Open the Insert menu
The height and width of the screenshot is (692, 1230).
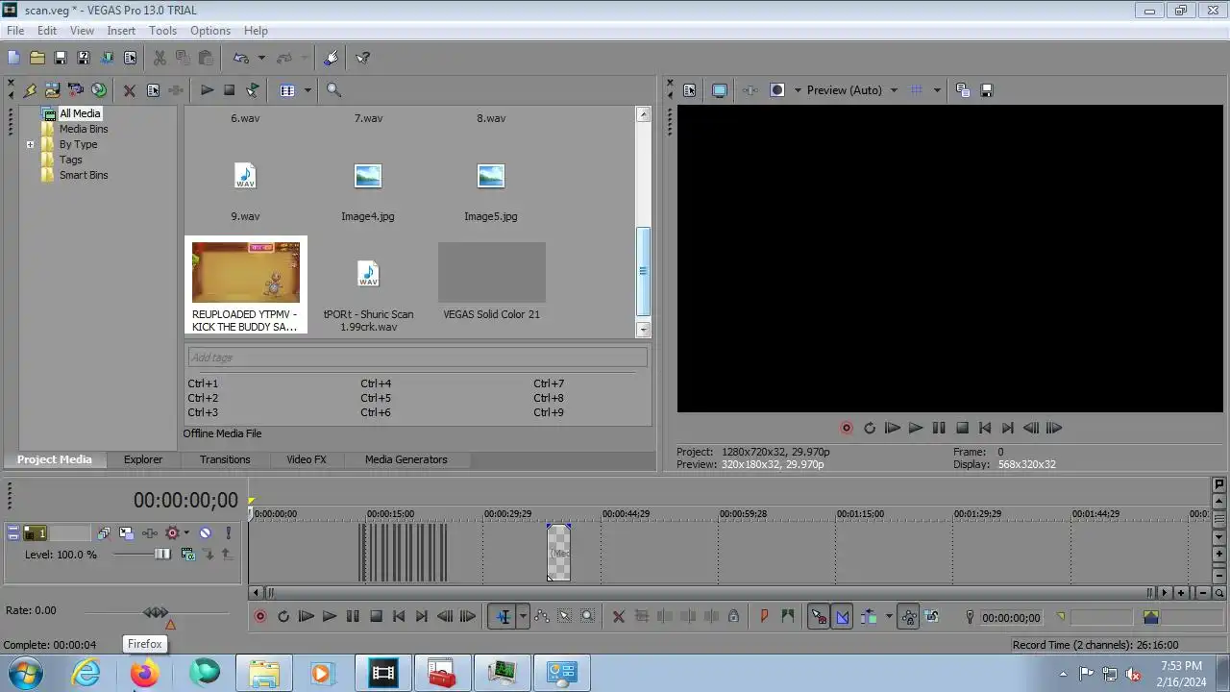(x=121, y=31)
